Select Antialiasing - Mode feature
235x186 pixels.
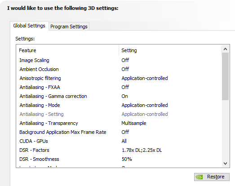pyautogui.click(x=40, y=105)
